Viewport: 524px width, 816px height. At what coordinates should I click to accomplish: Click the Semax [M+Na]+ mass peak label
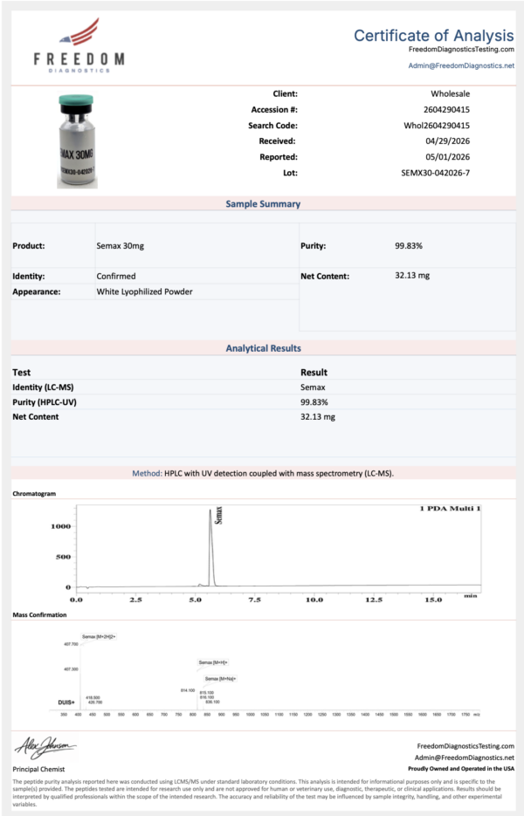(x=220, y=679)
